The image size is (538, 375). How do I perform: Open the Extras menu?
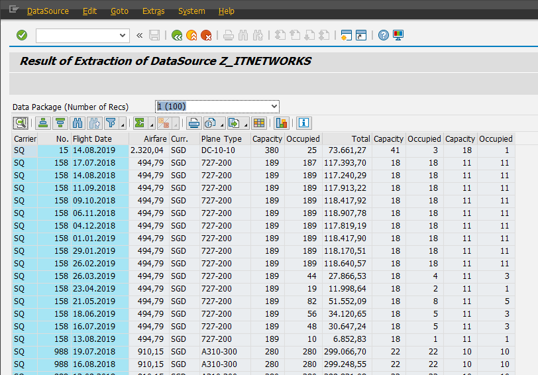[154, 11]
